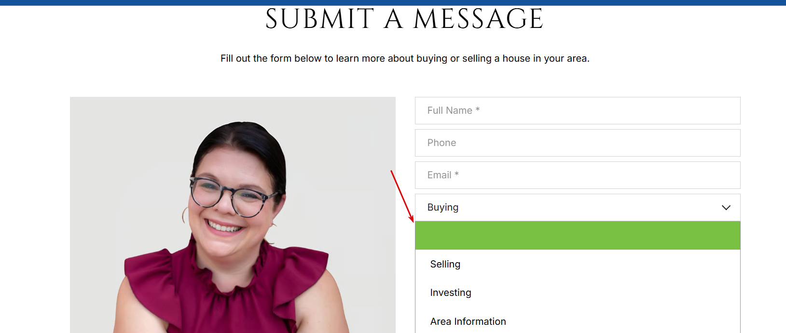Click the word 'Buying' in the select box
This screenshot has width=786, height=333.
pyautogui.click(x=443, y=208)
